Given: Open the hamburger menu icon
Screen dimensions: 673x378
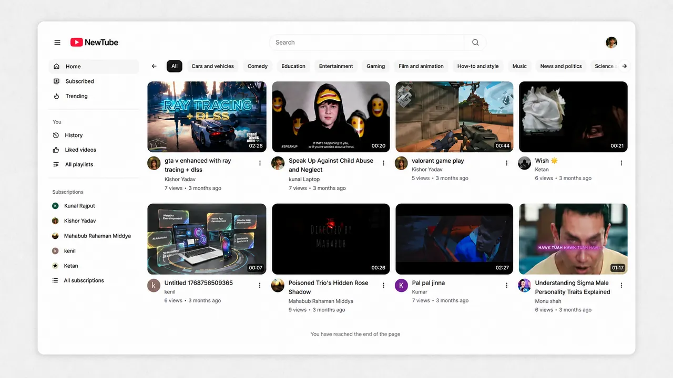Looking at the screenshot, I should tap(57, 43).
